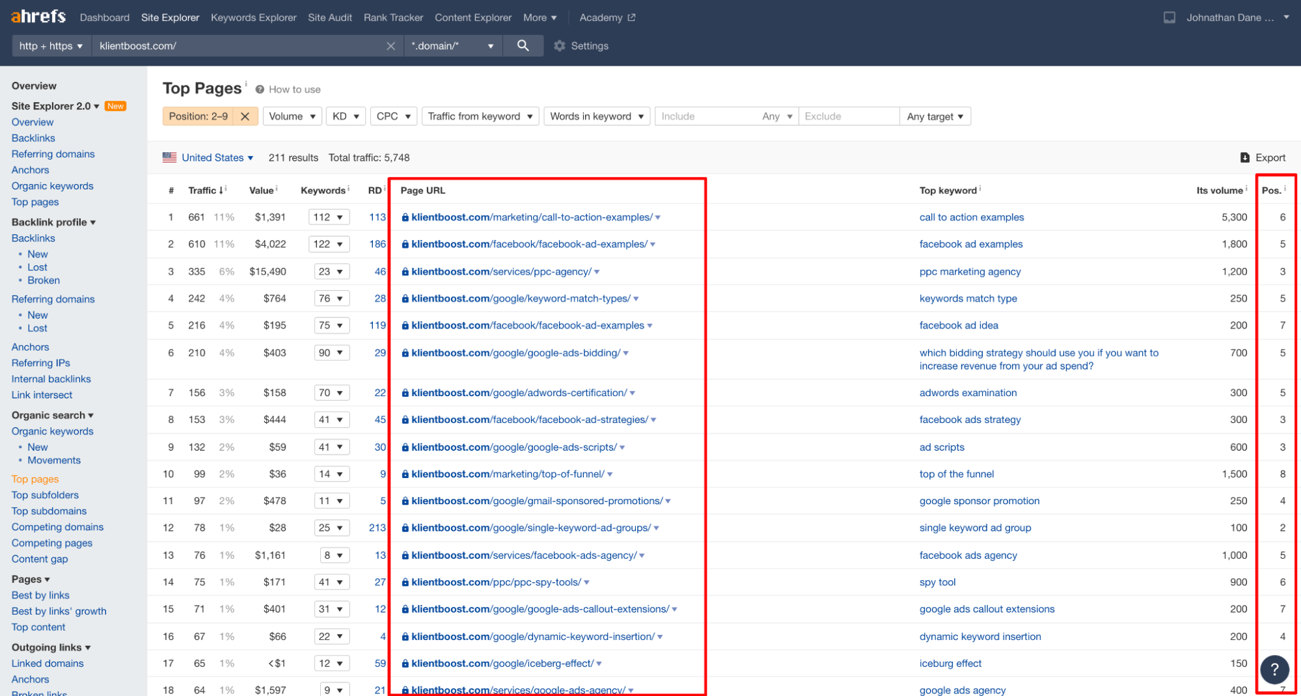Remove the Position: 2–9 filter
This screenshot has width=1301, height=696.
tap(245, 116)
